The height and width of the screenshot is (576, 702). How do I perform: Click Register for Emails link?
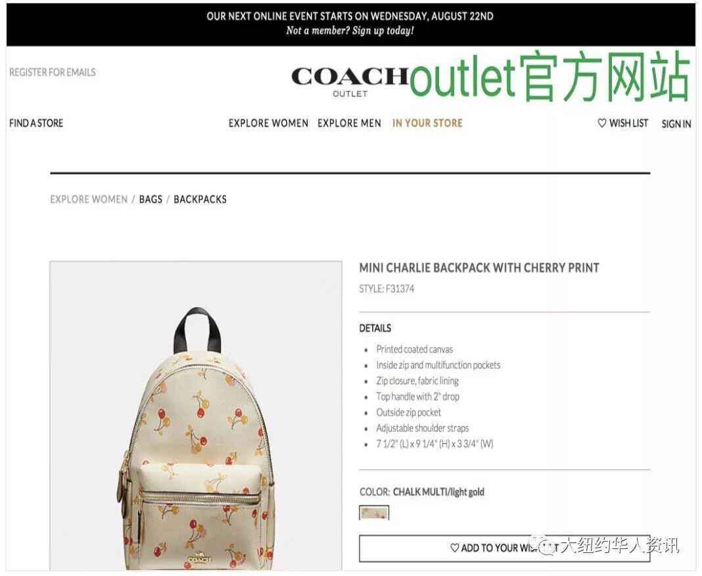tap(53, 72)
